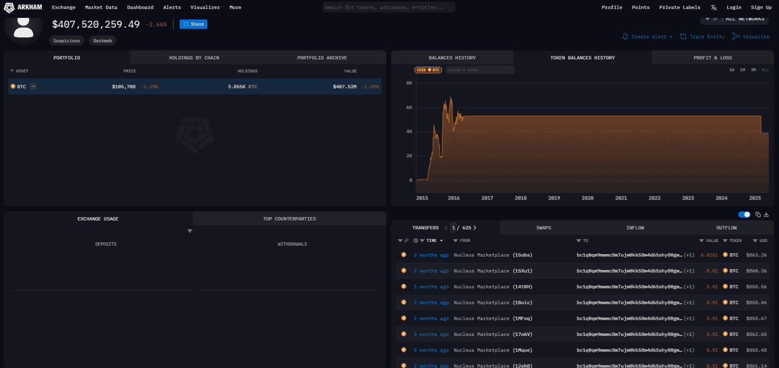
Task: Remove the BTC token chip filter
Action: [x=428, y=70]
